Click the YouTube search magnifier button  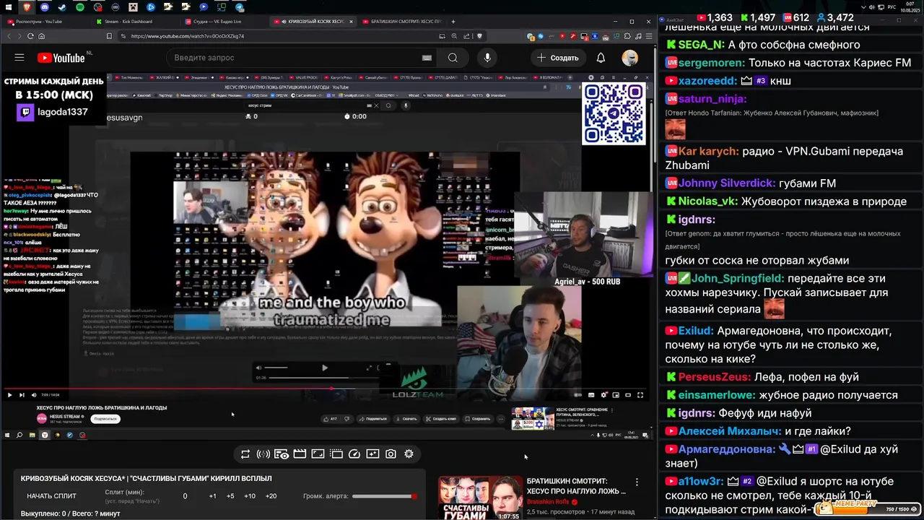pyautogui.click(x=452, y=58)
